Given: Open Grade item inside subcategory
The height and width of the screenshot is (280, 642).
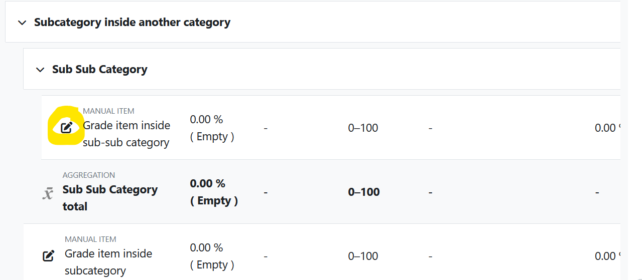Looking at the screenshot, I should click(x=108, y=262).
